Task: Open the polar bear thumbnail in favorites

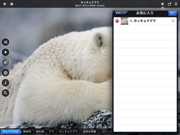Action: pyautogui.click(x=124, y=21)
